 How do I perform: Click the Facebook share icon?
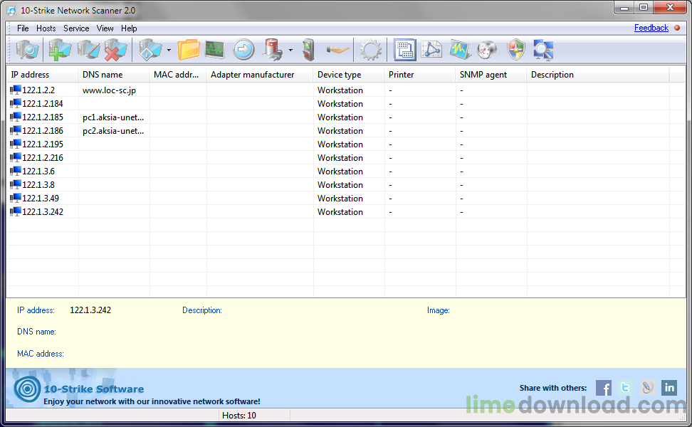[x=603, y=388]
